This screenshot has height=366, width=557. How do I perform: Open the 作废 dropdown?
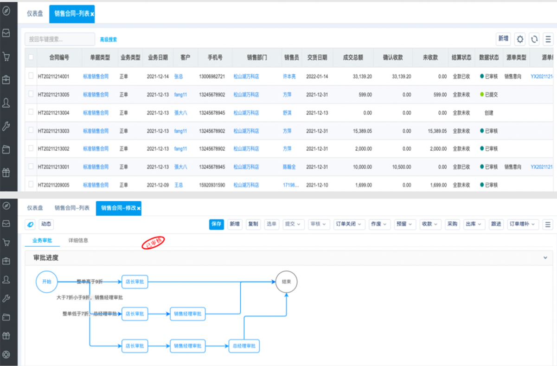point(379,224)
